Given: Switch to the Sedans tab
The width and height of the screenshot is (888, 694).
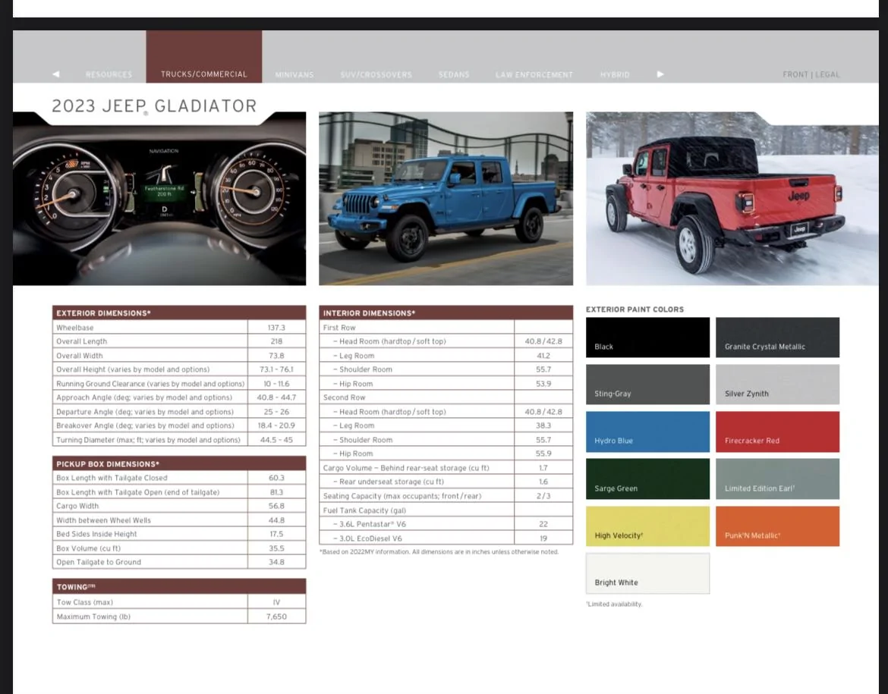Looking at the screenshot, I should pyautogui.click(x=454, y=75).
